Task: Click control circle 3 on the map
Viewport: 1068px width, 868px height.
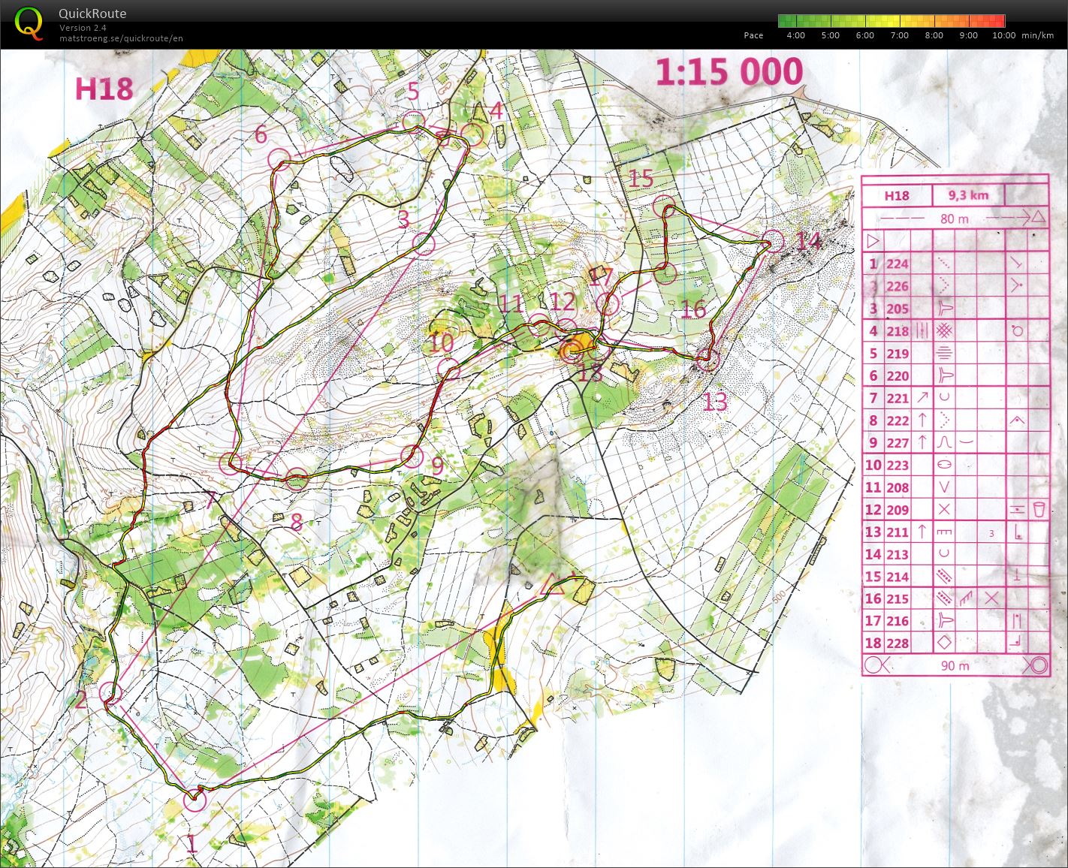Action: pyautogui.click(x=424, y=244)
